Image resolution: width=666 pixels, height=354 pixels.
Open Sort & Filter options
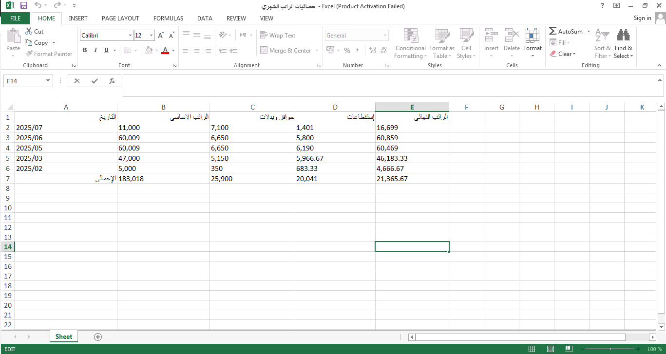coord(603,43)
